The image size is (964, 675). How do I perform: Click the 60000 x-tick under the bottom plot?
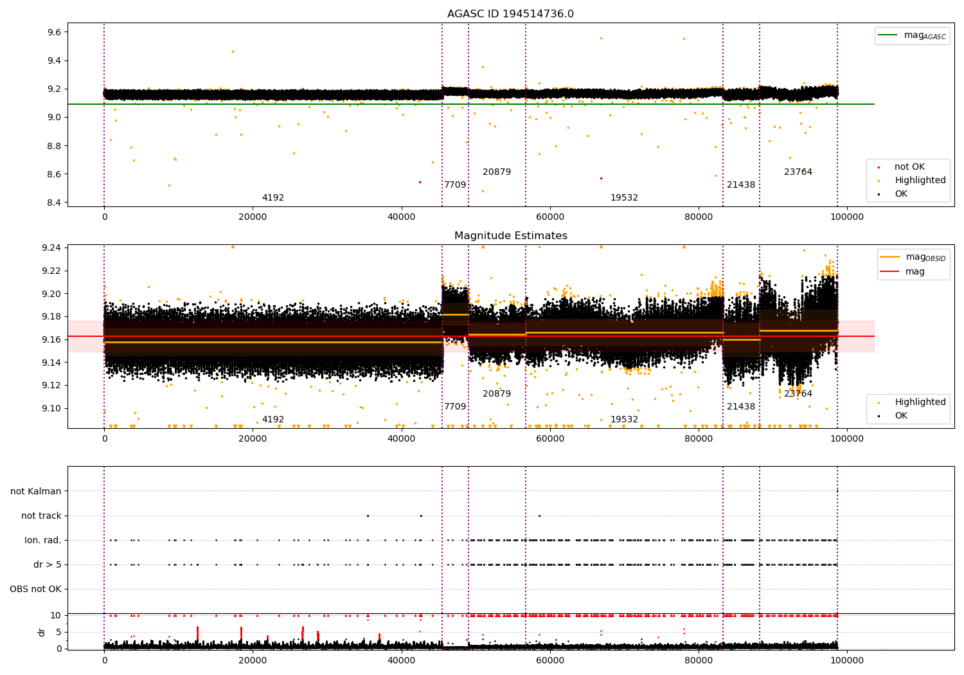(550, 661)
